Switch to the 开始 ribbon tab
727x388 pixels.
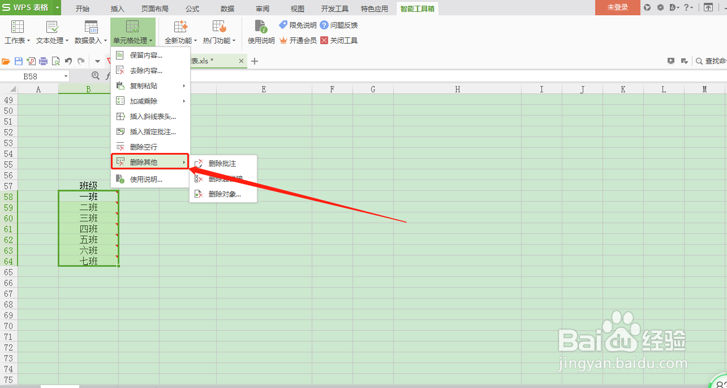click(x=83, y=8)
